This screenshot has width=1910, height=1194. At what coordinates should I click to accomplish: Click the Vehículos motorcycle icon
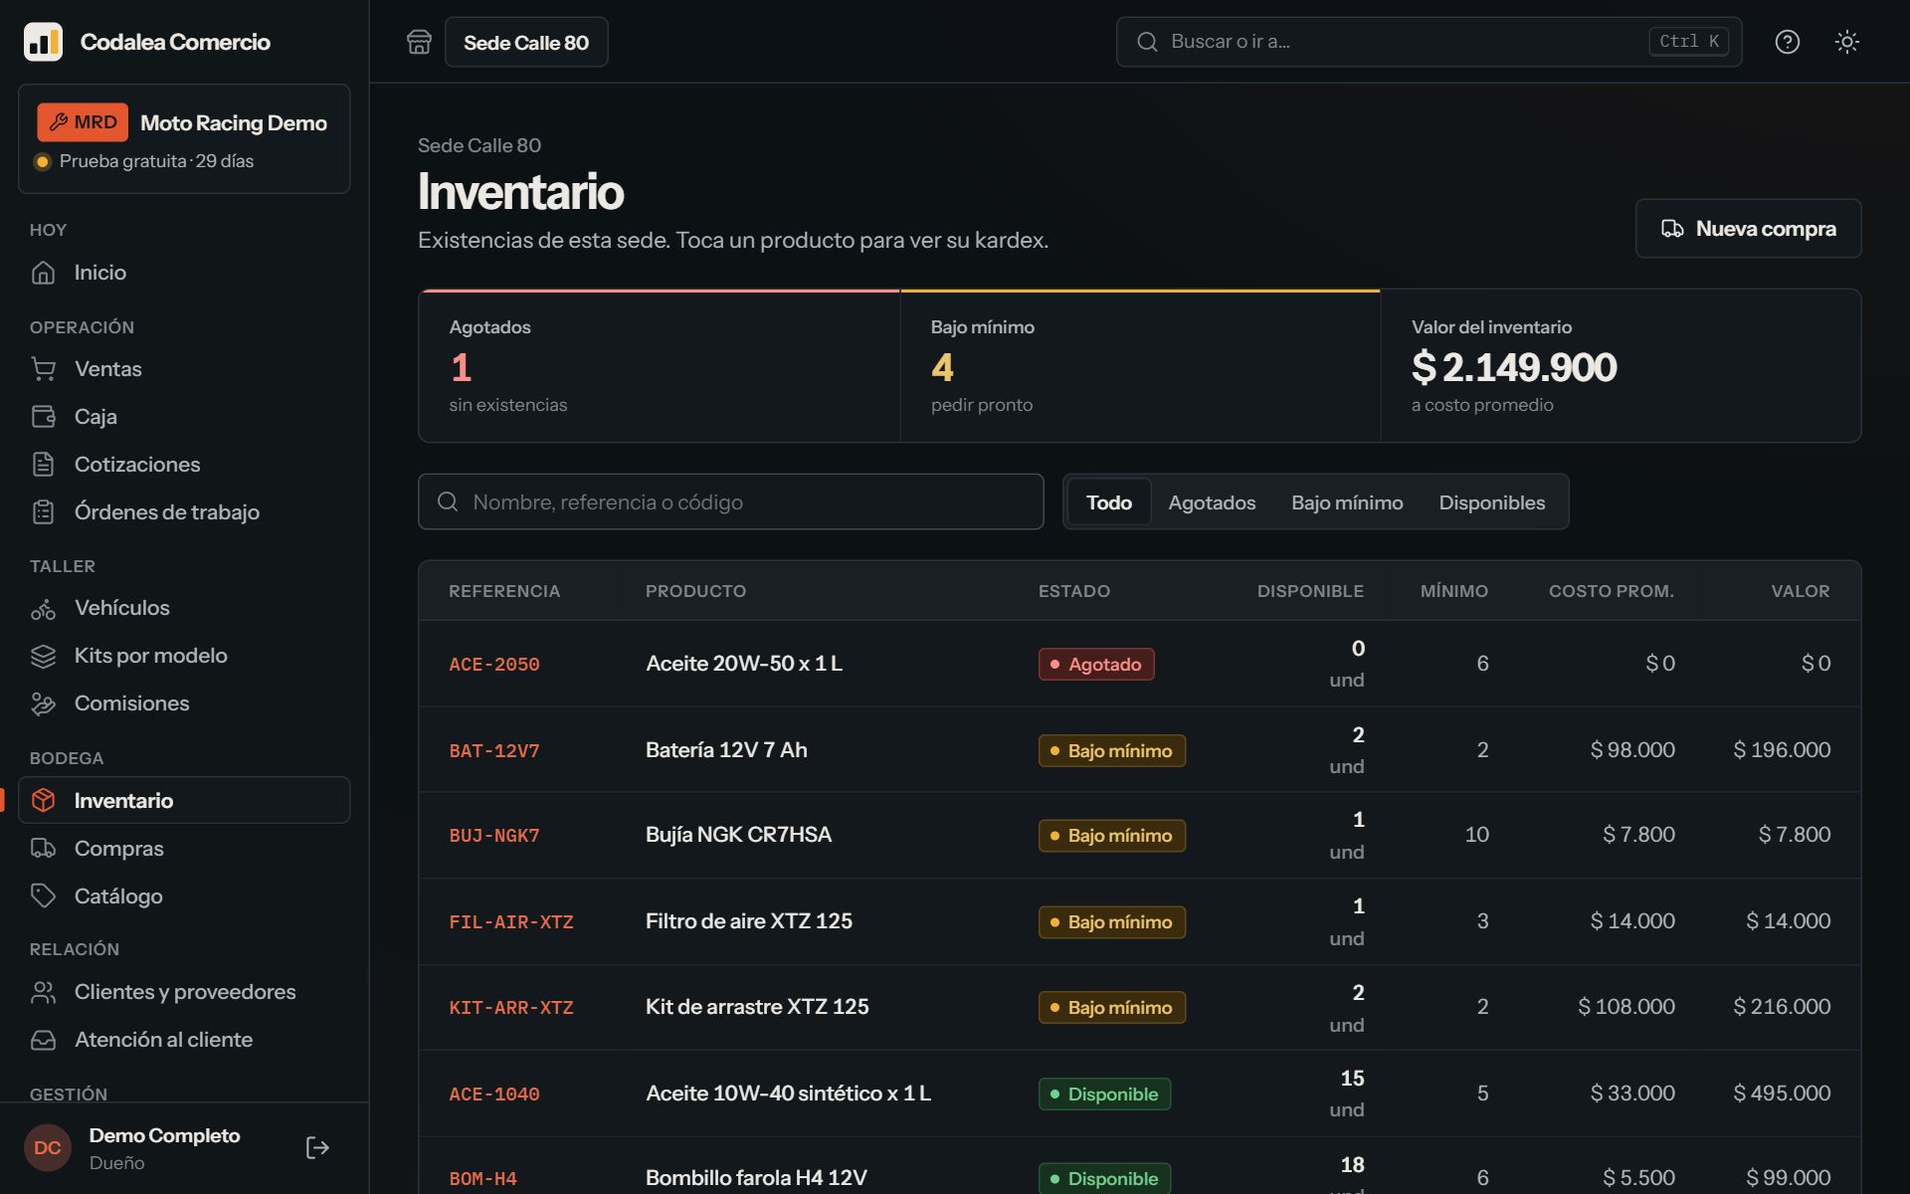[43, 608]
